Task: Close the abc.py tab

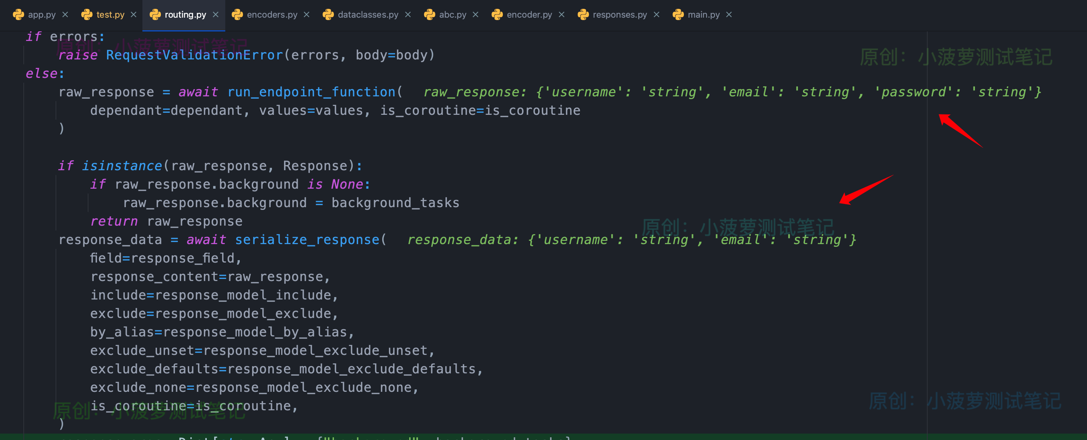Action: (476, 14)
